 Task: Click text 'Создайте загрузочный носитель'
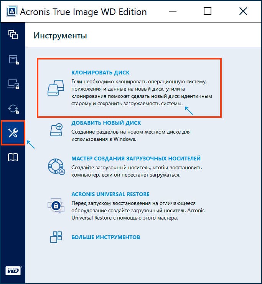click(x=111, y=168)
